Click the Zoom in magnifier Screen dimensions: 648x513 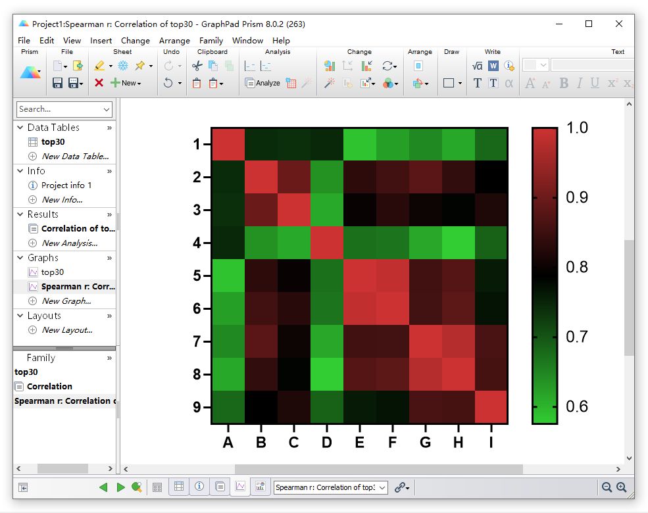point(622,487)
